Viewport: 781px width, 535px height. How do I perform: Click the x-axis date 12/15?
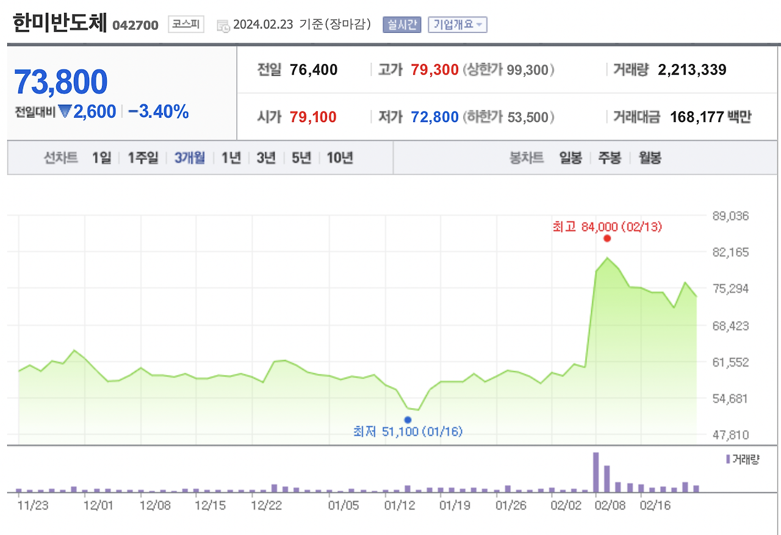tap(211, 505)
